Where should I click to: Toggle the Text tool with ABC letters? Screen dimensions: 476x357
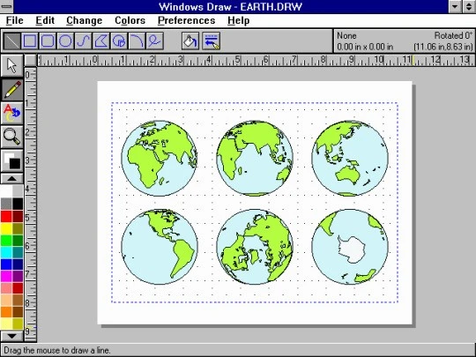11,113
